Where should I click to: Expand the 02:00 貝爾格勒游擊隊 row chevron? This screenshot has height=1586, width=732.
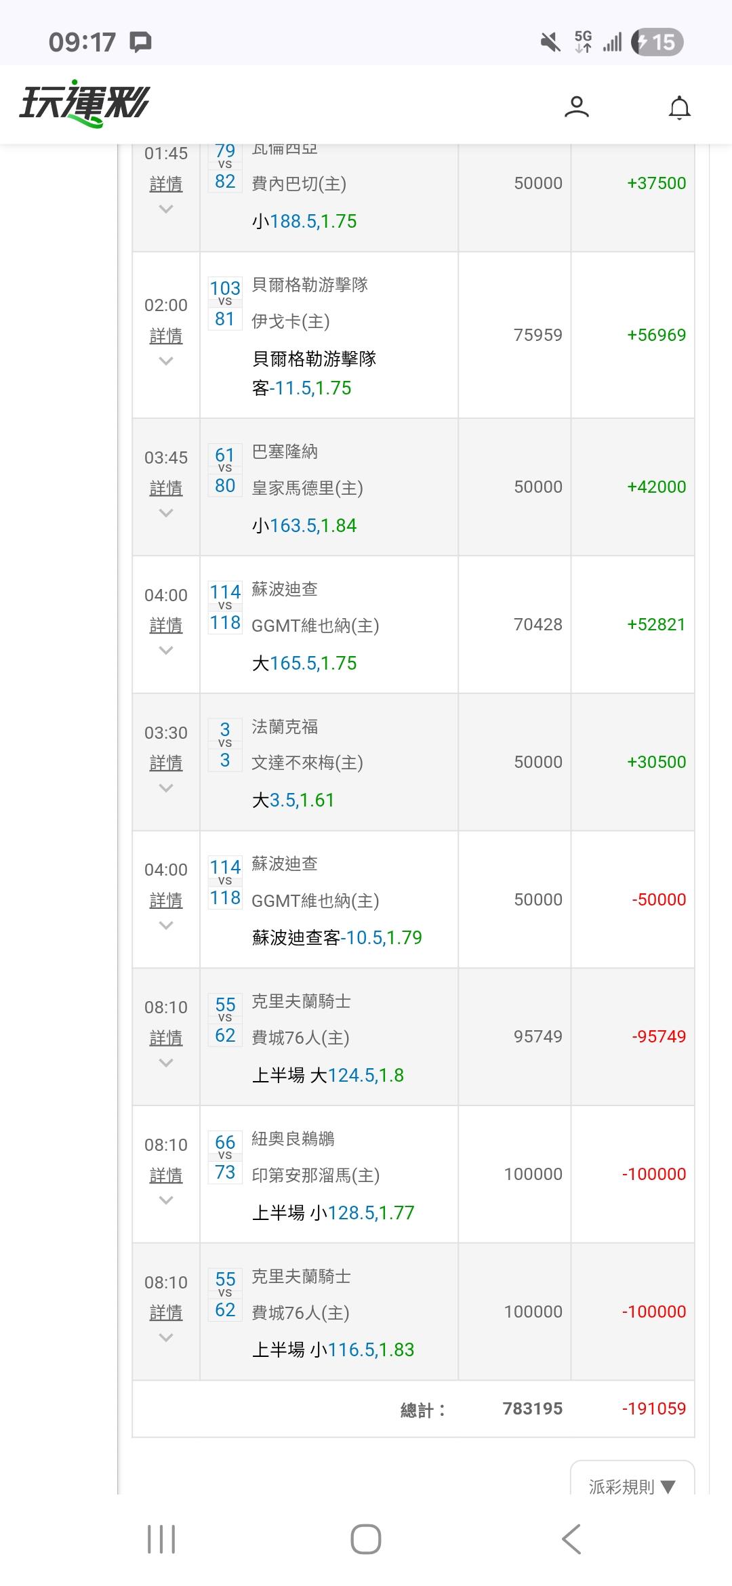(165, 361)
